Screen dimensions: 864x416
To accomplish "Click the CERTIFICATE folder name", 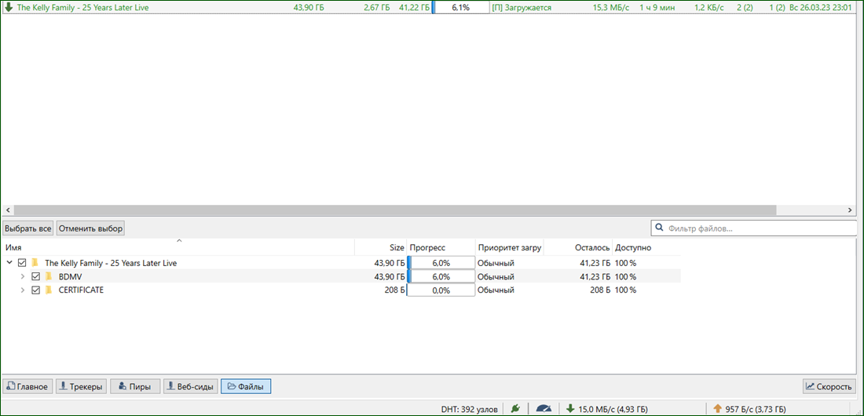I will coord(81,290).
